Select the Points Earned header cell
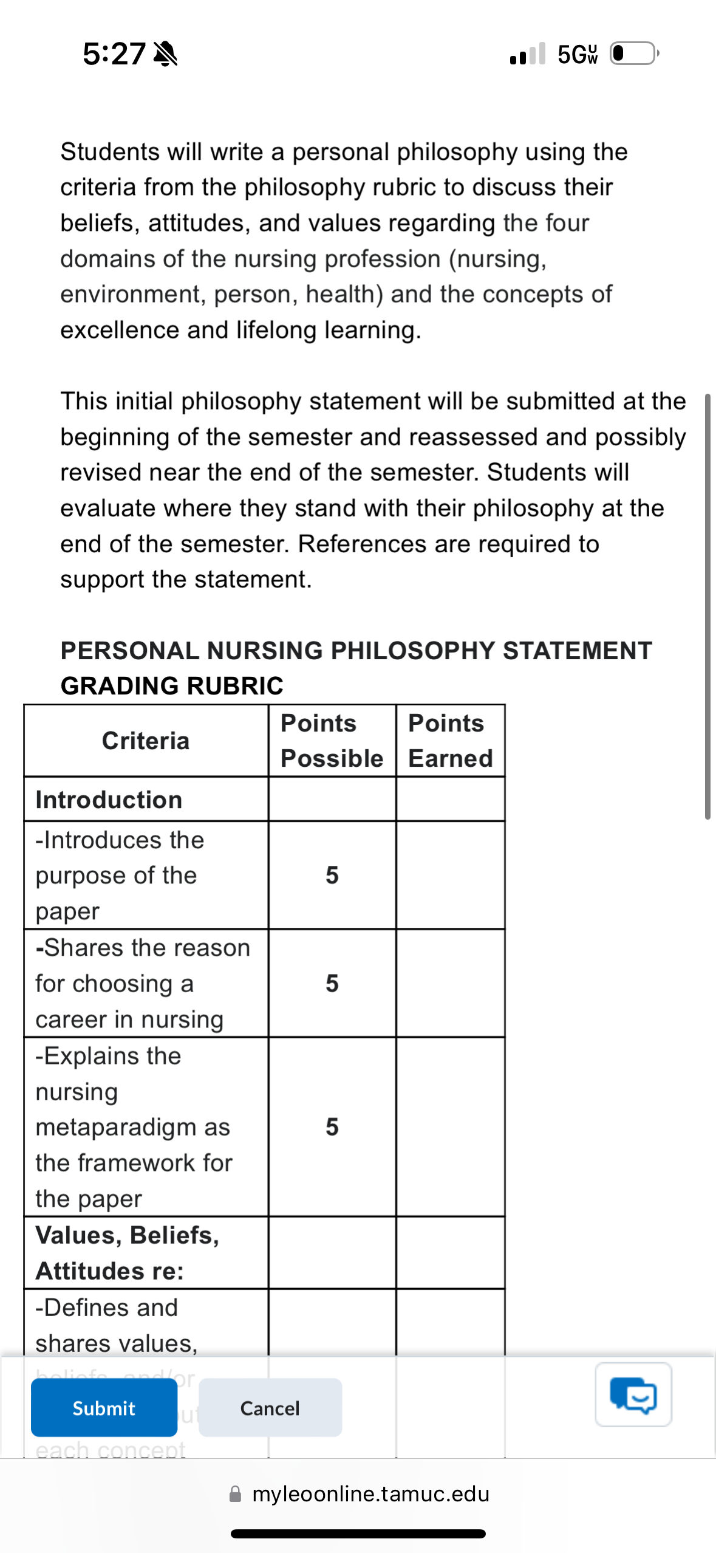 (x=451, y=741)
